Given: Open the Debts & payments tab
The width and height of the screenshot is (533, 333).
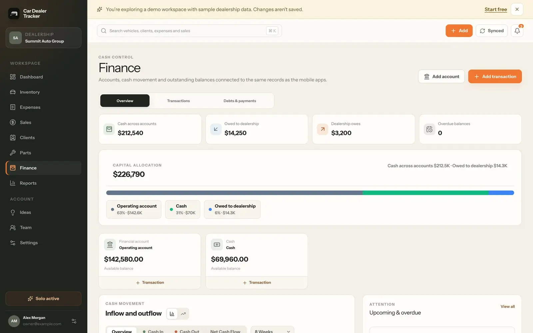Looking at the screenshot, I should pos(240,101).
